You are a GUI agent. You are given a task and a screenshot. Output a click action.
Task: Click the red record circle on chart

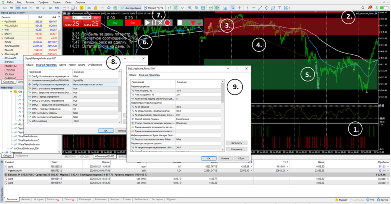pos(167,23)
